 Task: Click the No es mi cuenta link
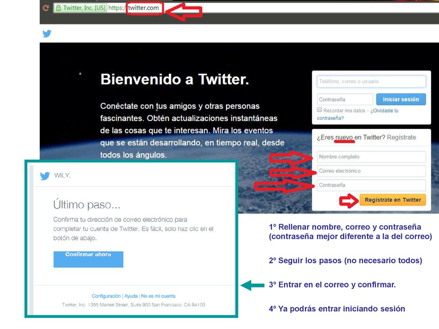point(158,296)
